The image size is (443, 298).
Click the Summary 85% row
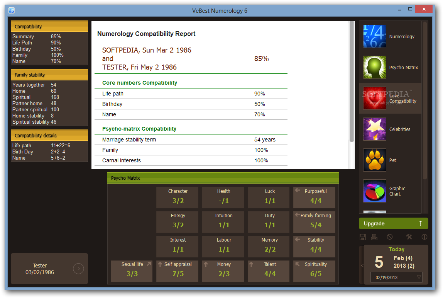click(49, 36)
